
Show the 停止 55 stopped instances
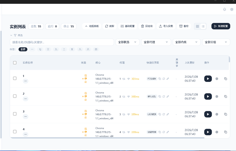[69, 26]
